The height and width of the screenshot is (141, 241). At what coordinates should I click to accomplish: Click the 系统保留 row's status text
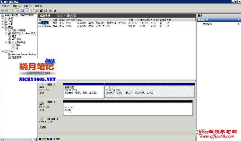(x=94, y=26)
